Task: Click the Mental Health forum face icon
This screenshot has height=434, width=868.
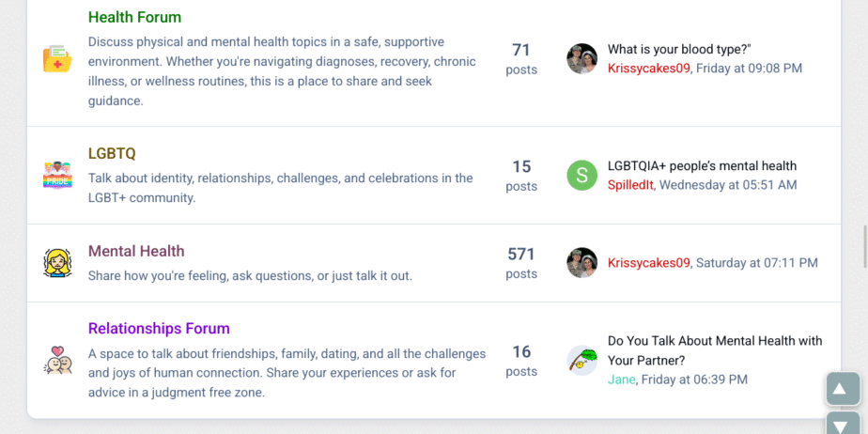Action: pyautogui.click(x=57, y=263)
